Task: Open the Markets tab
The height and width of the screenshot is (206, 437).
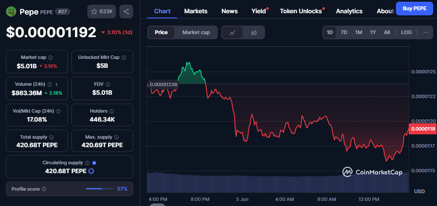Action: (x=196, y=11)
